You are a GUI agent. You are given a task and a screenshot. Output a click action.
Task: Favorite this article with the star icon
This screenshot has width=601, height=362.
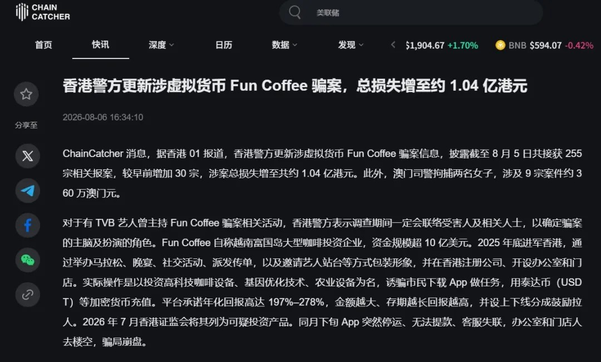[26, 94]
